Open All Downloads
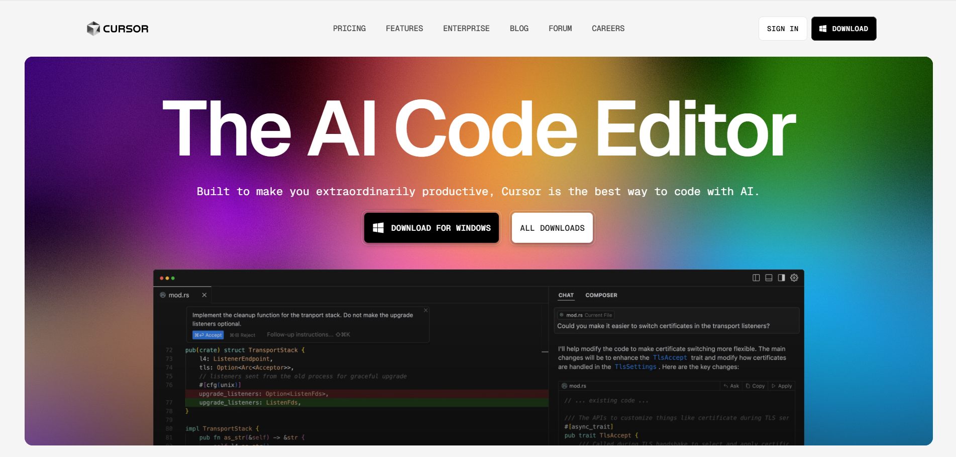Viewport: 956px width, 457px height. click(x=552, y=228)
